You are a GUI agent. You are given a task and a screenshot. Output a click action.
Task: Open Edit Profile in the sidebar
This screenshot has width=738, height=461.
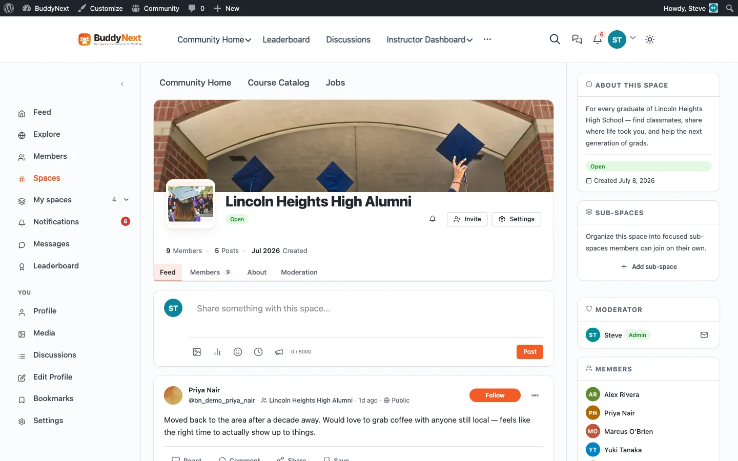click(x=53, y=377)
